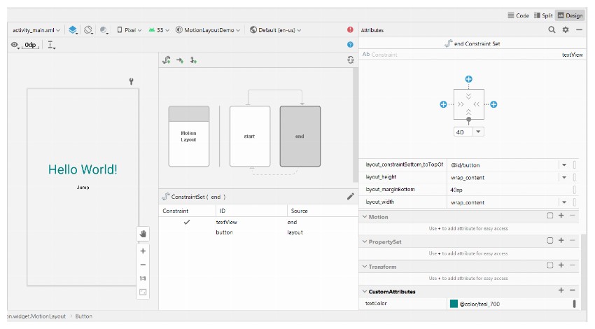Switch to Code view
The image size is (595, 329).
pyautogui.click(x=518, y=15)
